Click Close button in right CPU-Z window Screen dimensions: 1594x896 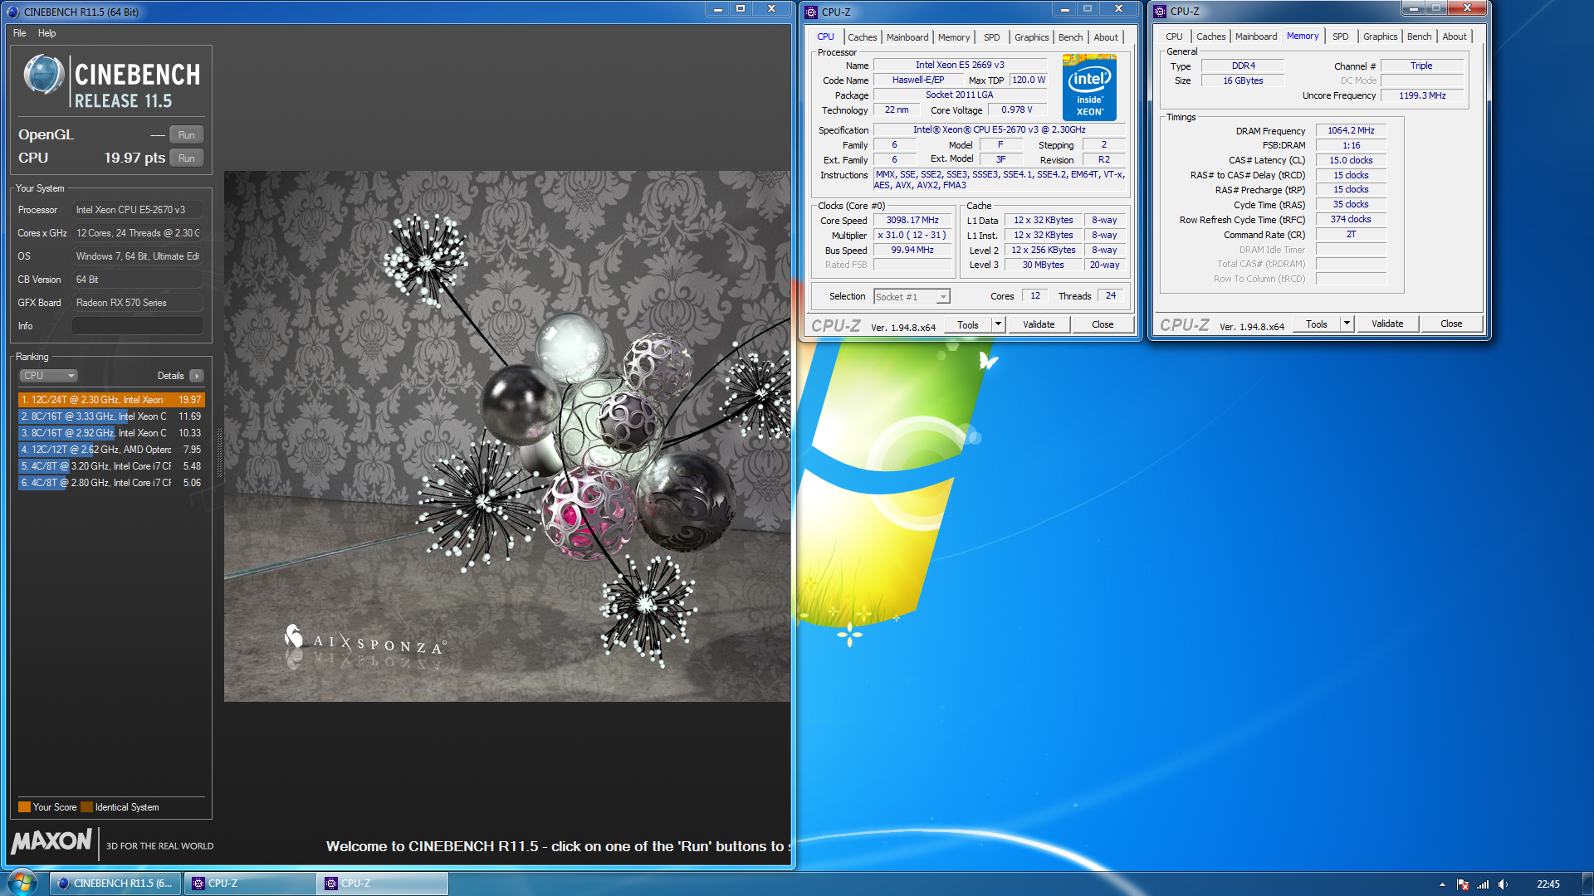click(x=1451, y=324)
